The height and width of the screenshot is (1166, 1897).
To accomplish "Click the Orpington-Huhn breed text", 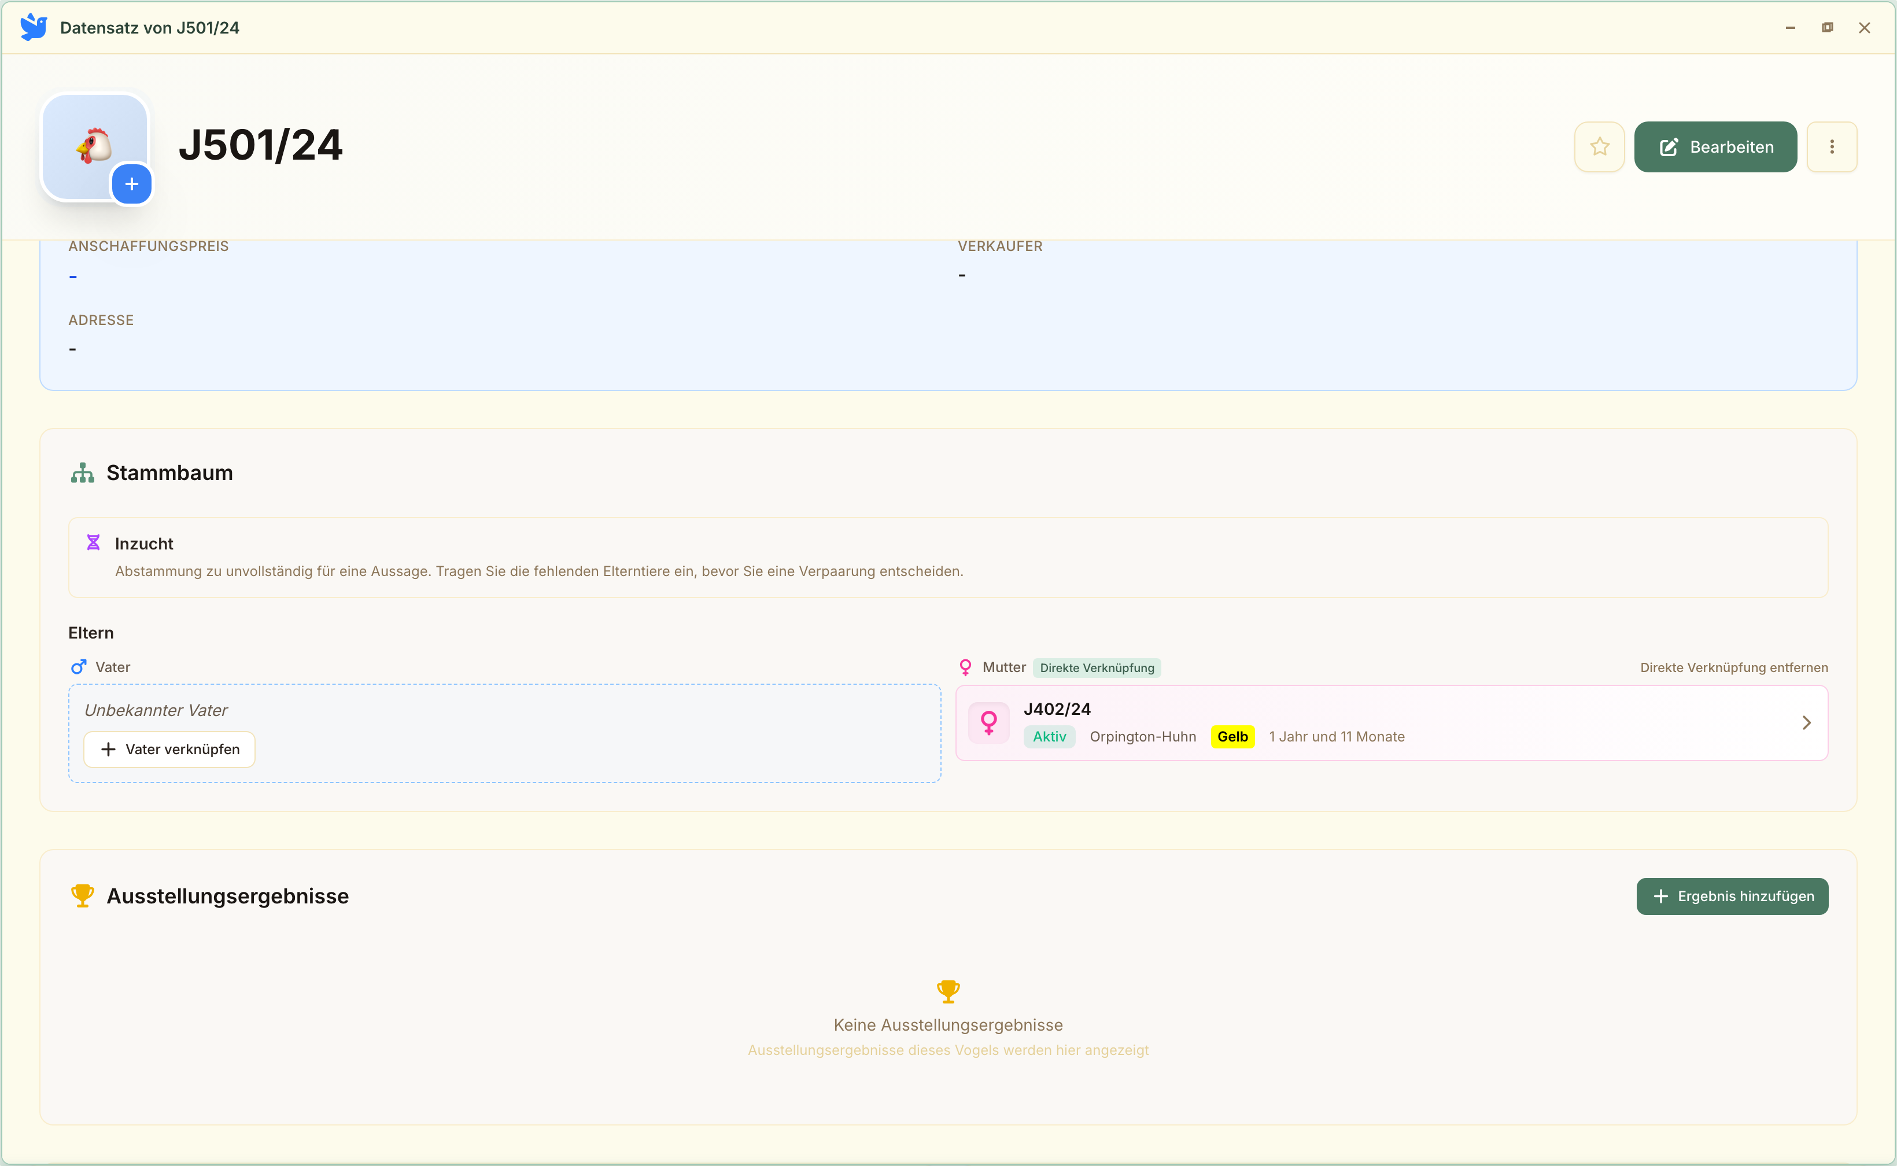I will [x=1142, y=736].
